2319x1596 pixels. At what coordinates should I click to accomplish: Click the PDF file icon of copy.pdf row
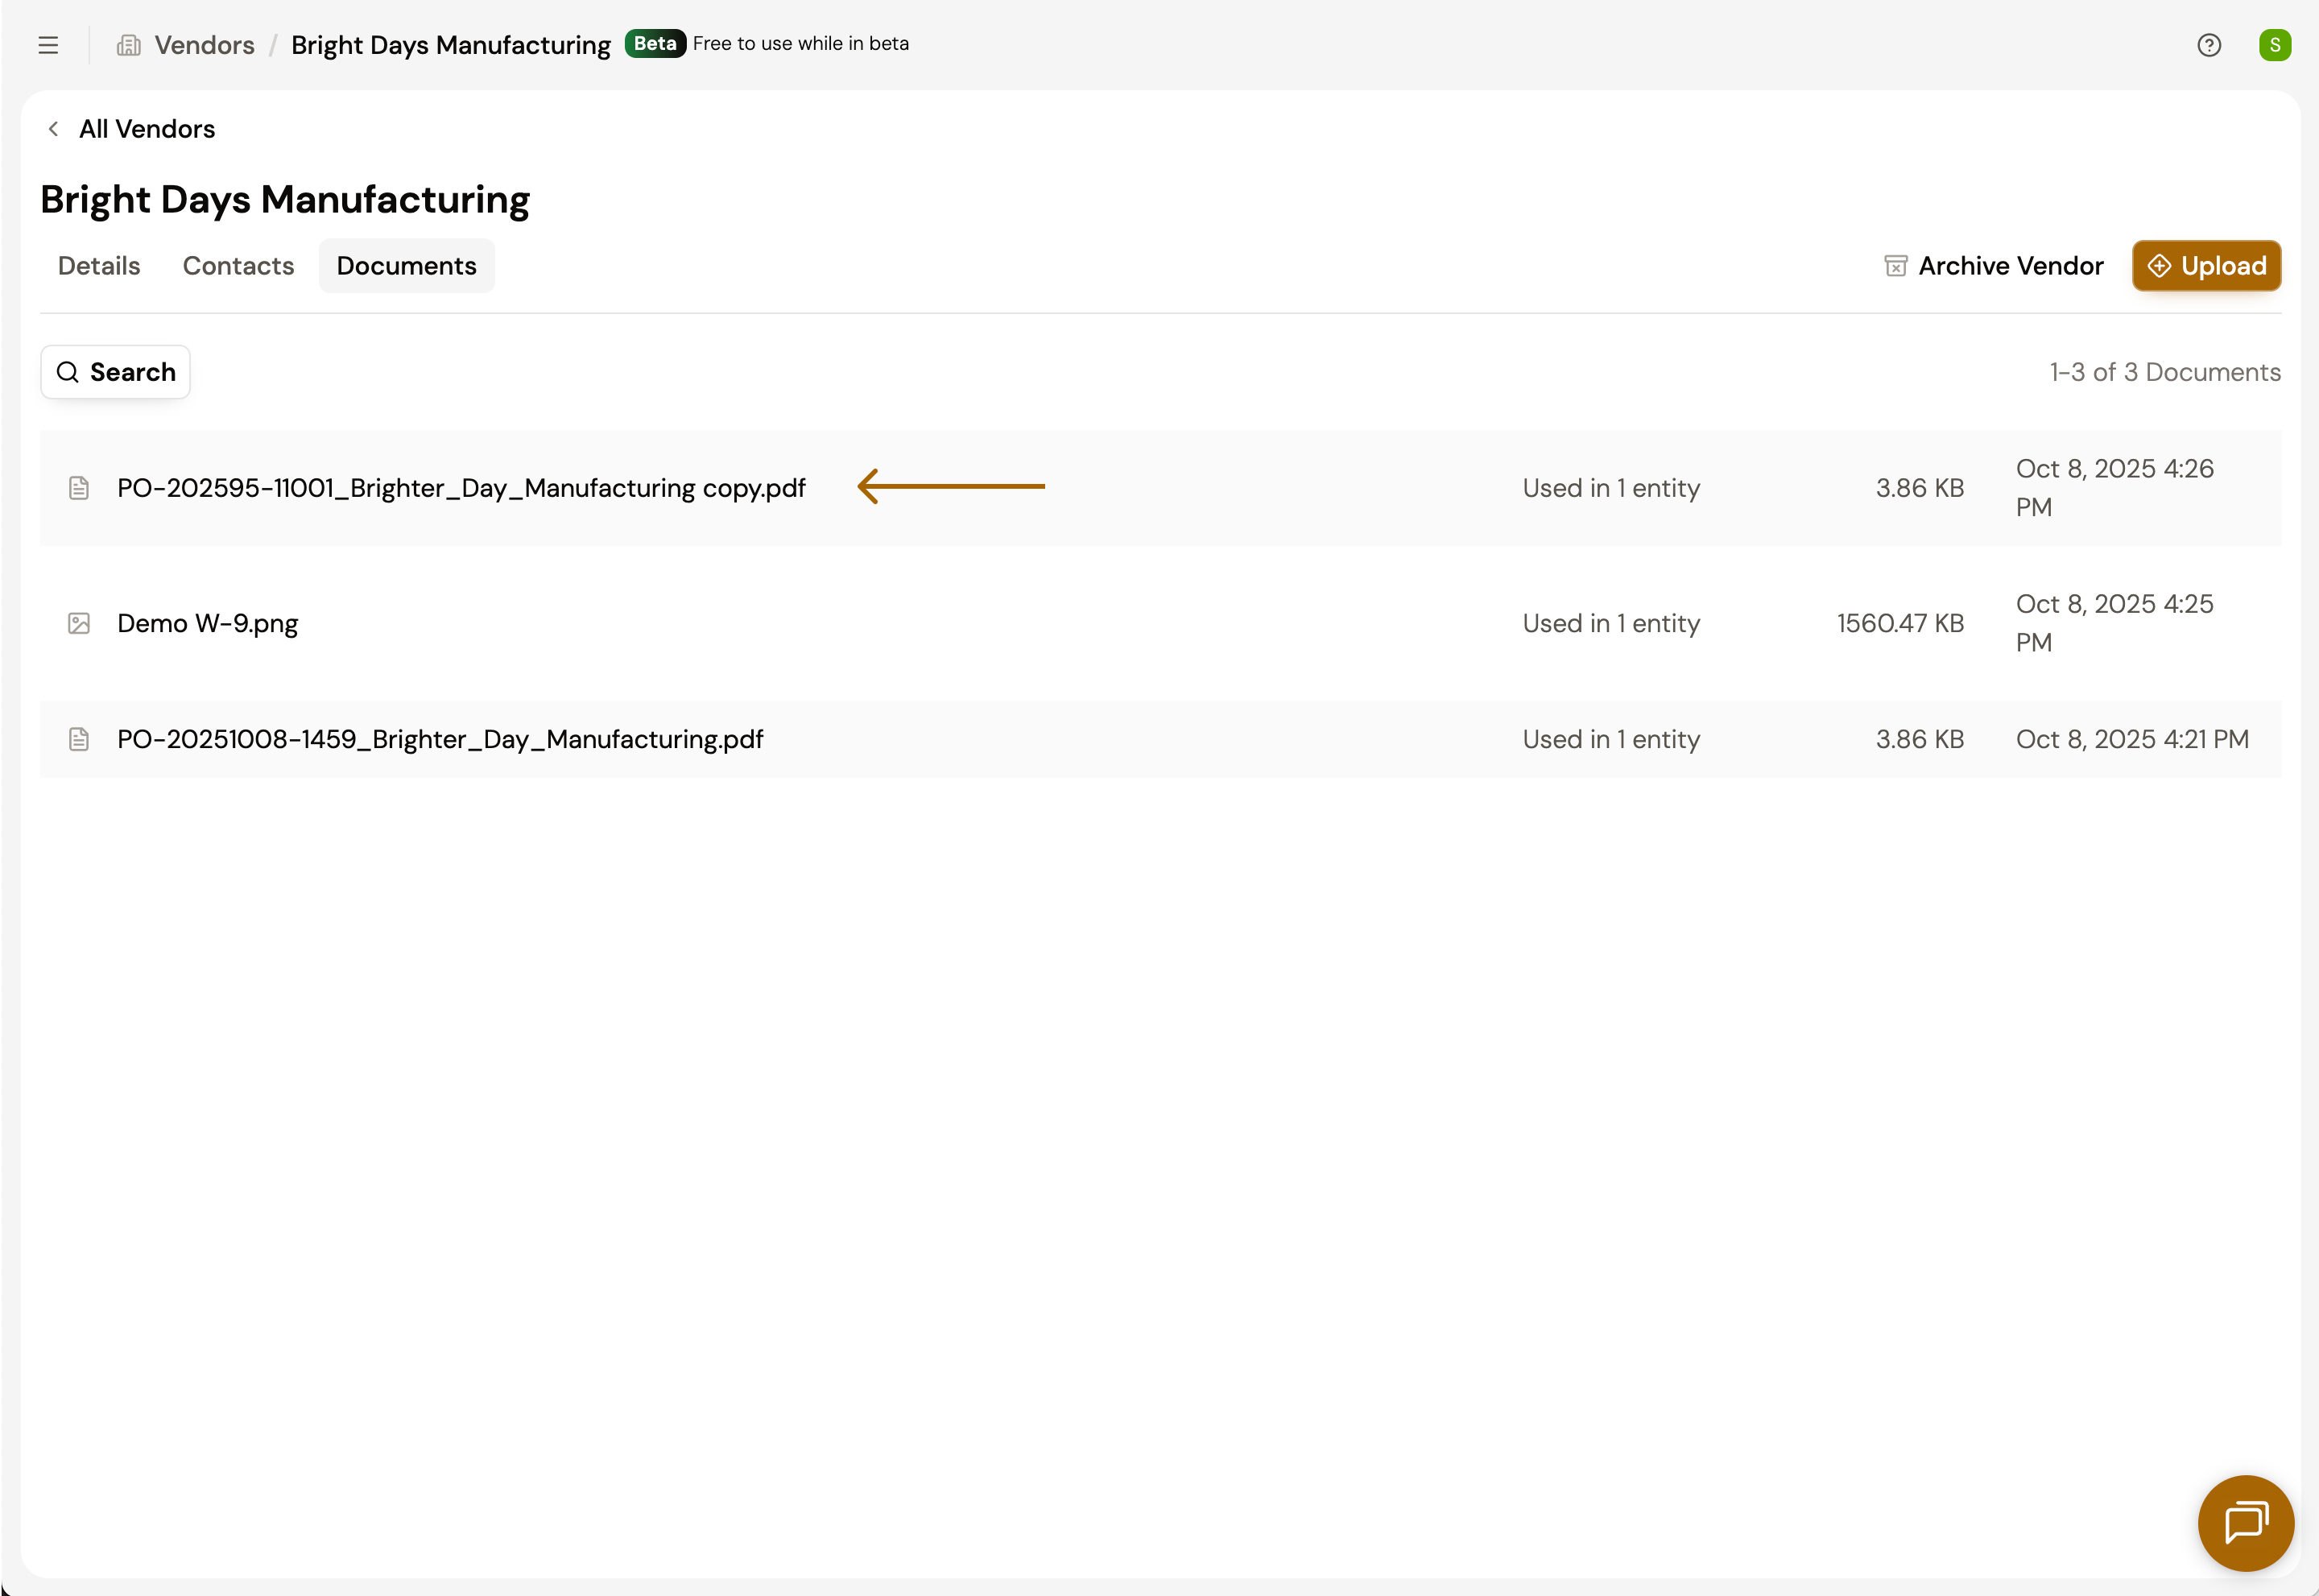click(79, 488)
